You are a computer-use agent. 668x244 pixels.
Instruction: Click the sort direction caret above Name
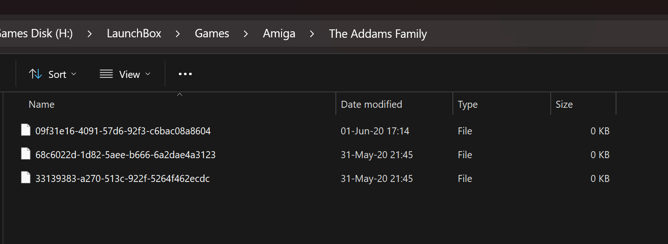pyautogui.click(x=179, y=95)
